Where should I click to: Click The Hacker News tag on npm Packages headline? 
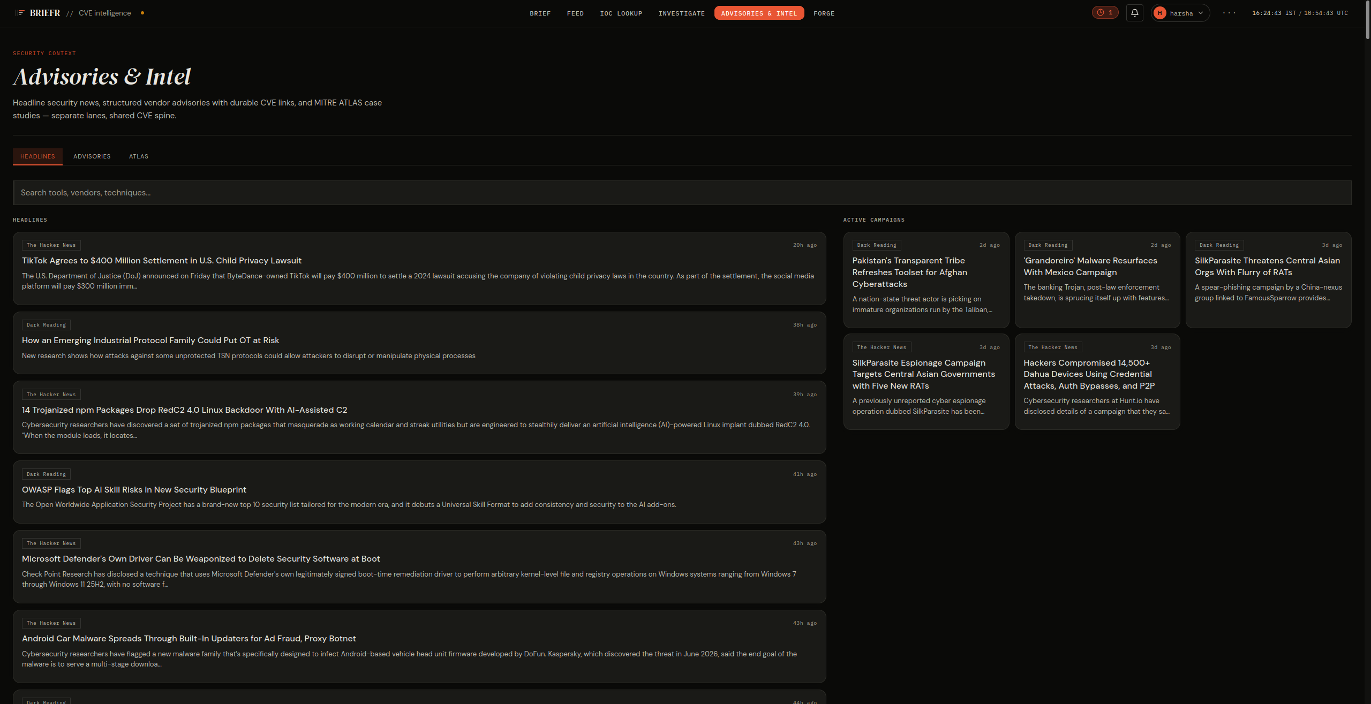51,395
